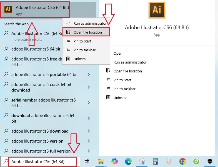Expand chevron for 'adobe illustrator cs6 version'
The width and height of the screenshot is (218, 167).
[x=89, y=141]
